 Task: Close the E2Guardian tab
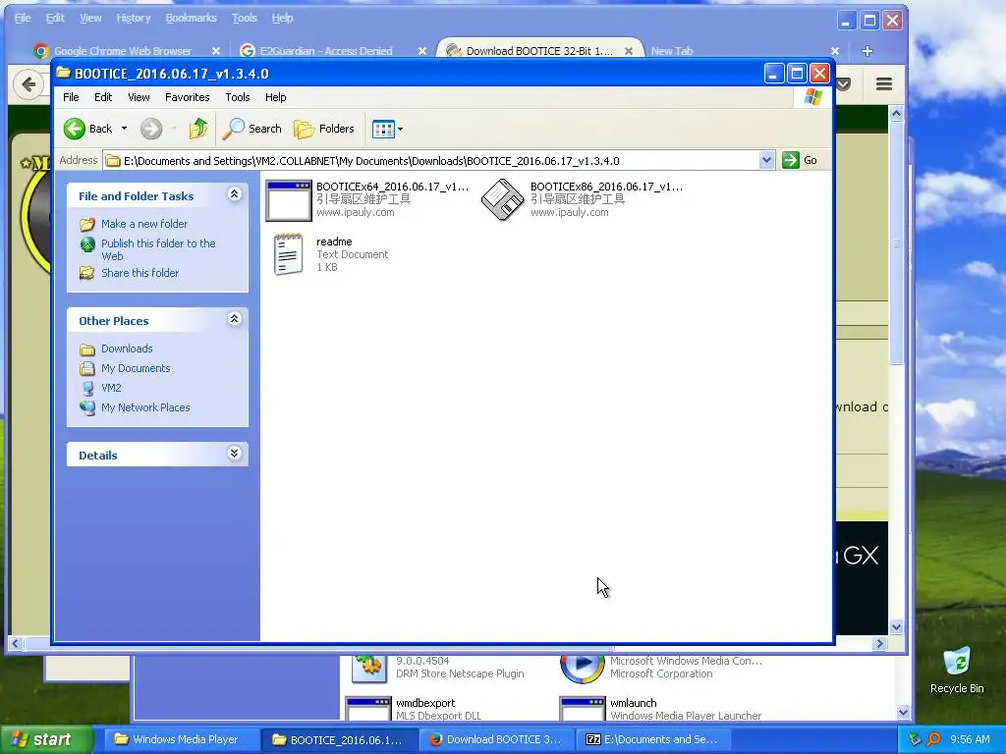(422, 51)
